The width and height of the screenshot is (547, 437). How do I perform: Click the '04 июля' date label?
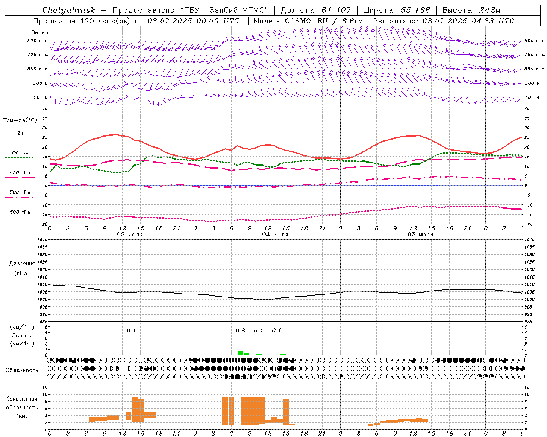(x=275, y=235)
